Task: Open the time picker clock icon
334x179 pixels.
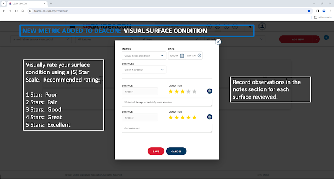Action: 199,56
